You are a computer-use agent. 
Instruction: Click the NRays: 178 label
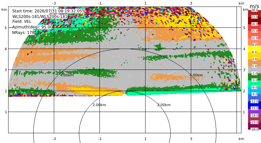pyautogui.click(x=23, y=33)
